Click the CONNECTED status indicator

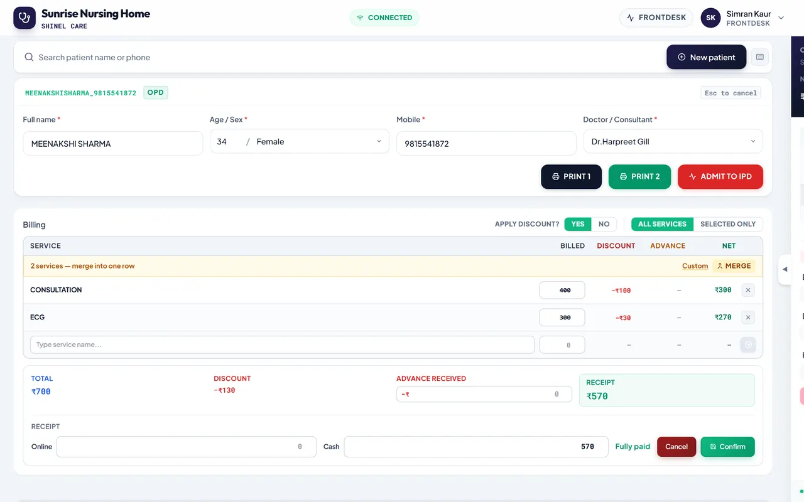[384, 18]
